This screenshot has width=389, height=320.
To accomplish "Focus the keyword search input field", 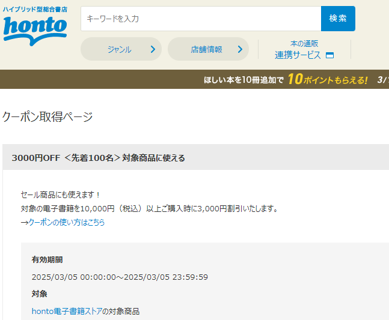I will click(201, 19).
